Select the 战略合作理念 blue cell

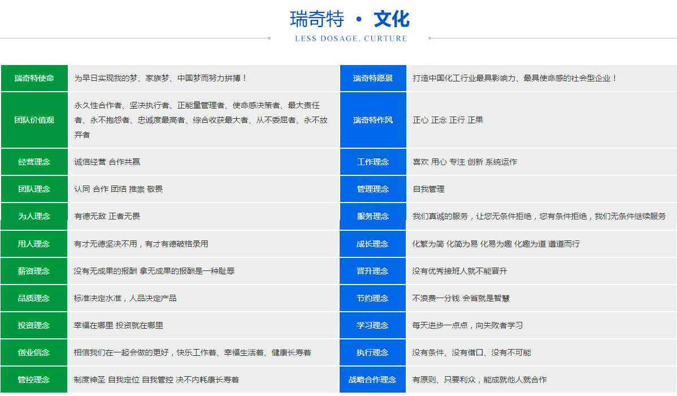click(x=373, y=380)
